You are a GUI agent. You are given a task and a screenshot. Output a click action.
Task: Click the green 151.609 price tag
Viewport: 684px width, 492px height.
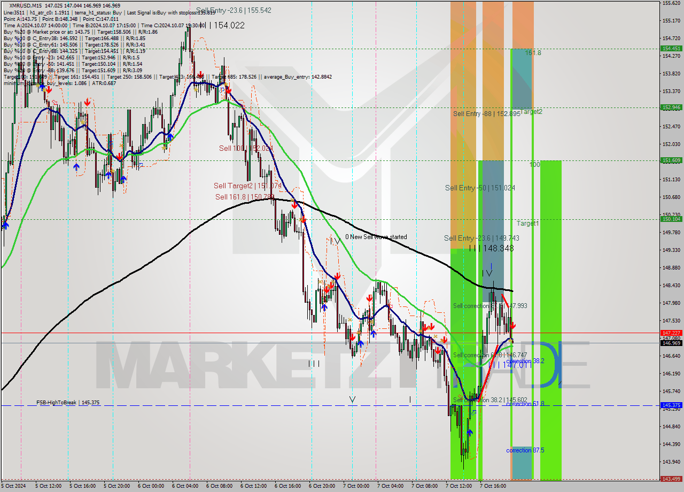671,160
